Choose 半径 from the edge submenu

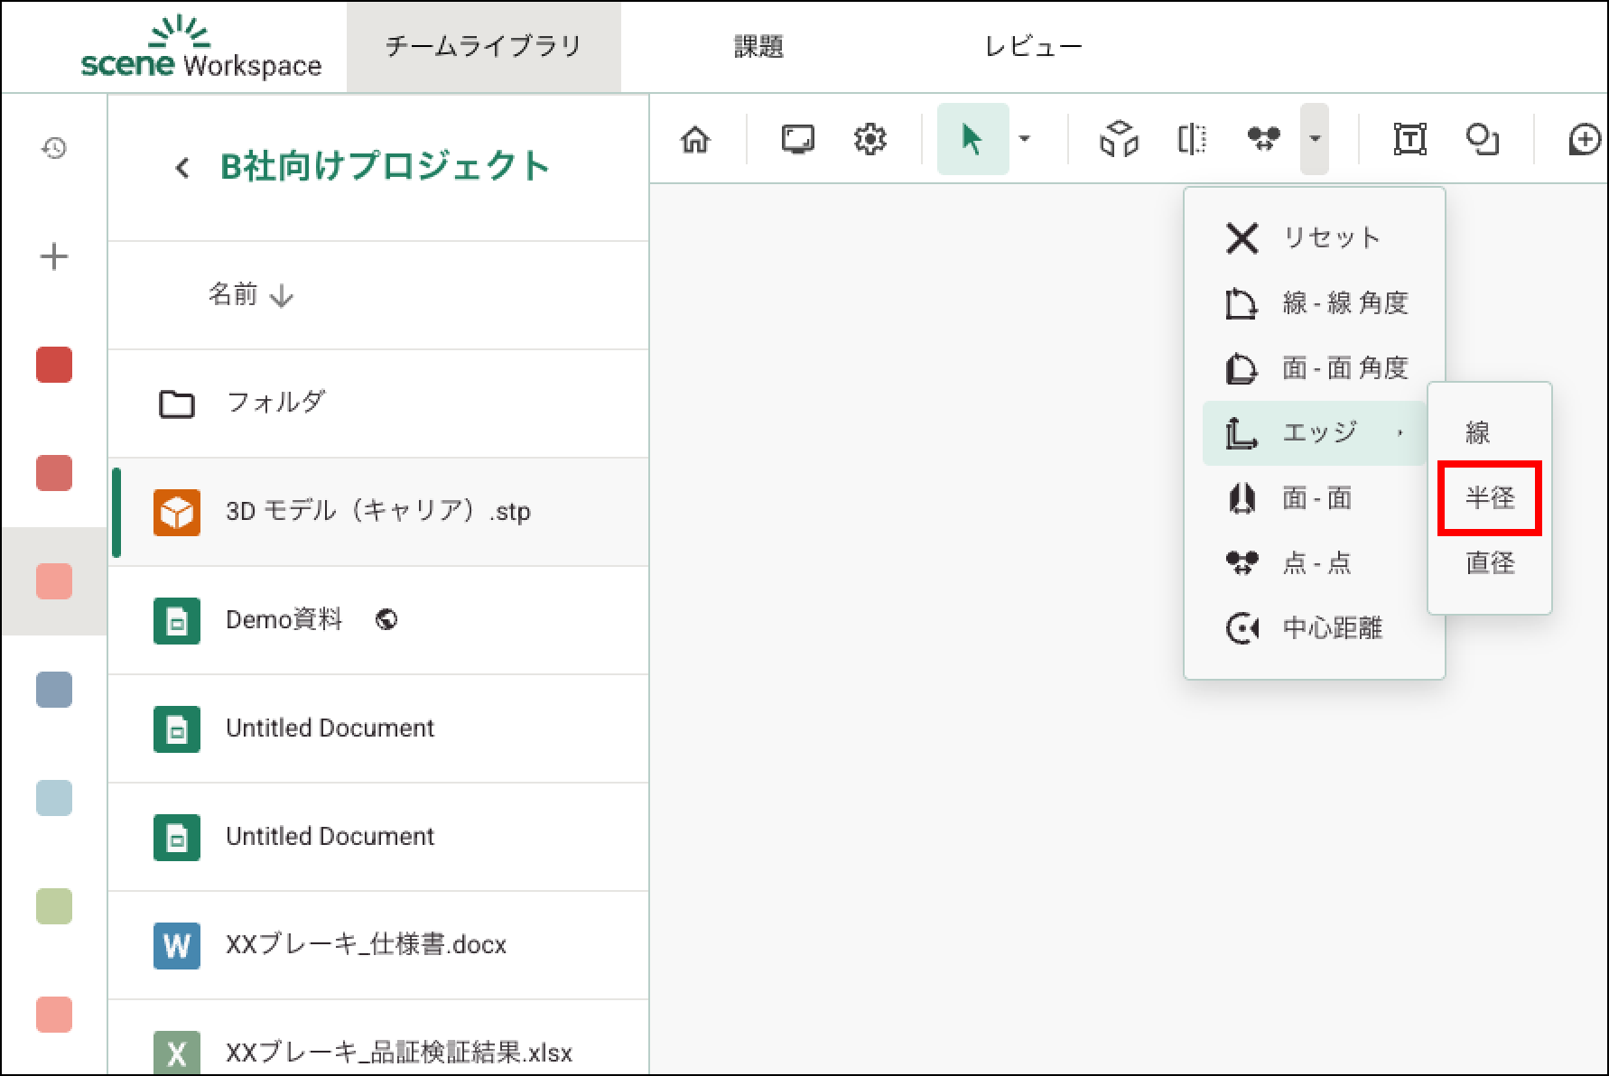point(1489,498)
